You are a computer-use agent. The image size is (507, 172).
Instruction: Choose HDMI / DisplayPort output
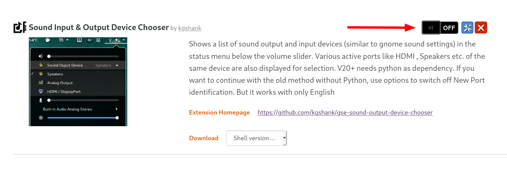pos(64,92)
